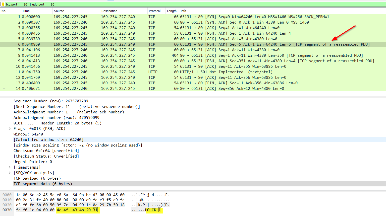Screen dimensions: 386x216
Task: Select Header Length: 20 bytes line
Action: coord(58,123)
